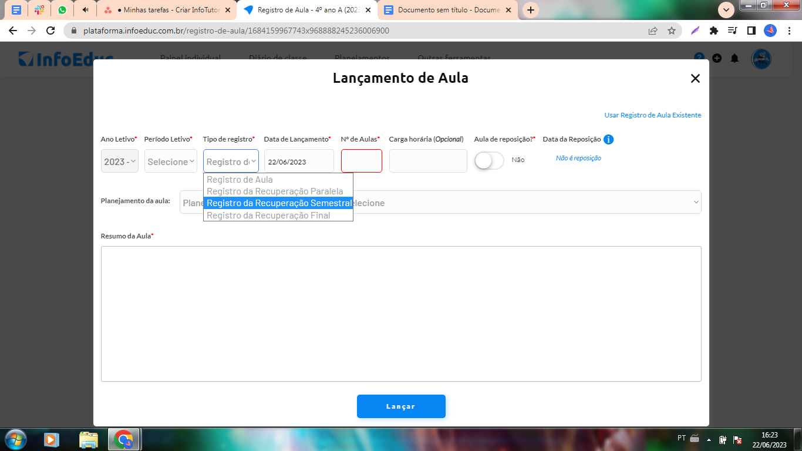Open the media player taskbar icon
The height and width of the screenshot is (451, 802).
click(52, 439)
